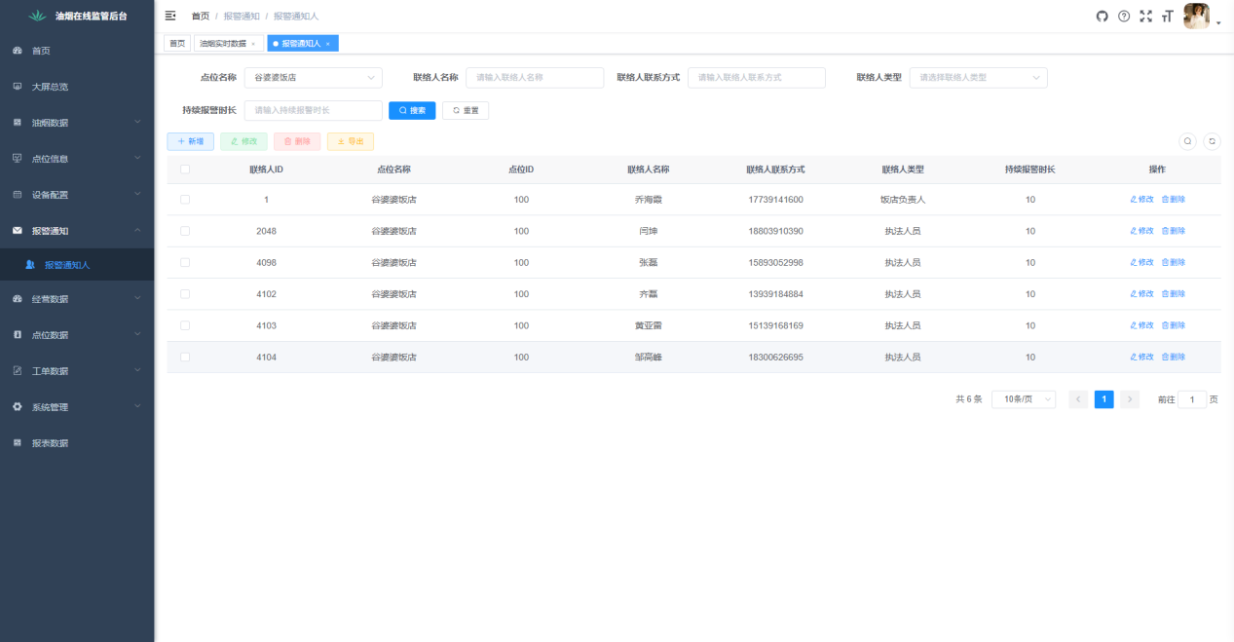Open the 点位名称 dropdown showing 谷婆婆饭店

click(314, 78)
